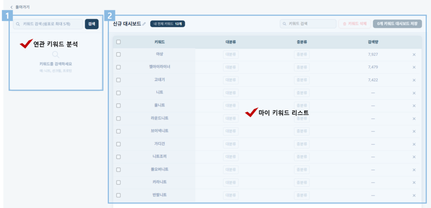The image size is (431, 208).
Task: Choose 중분류 for the 니트 row
Action: click(x=301, y=93)
